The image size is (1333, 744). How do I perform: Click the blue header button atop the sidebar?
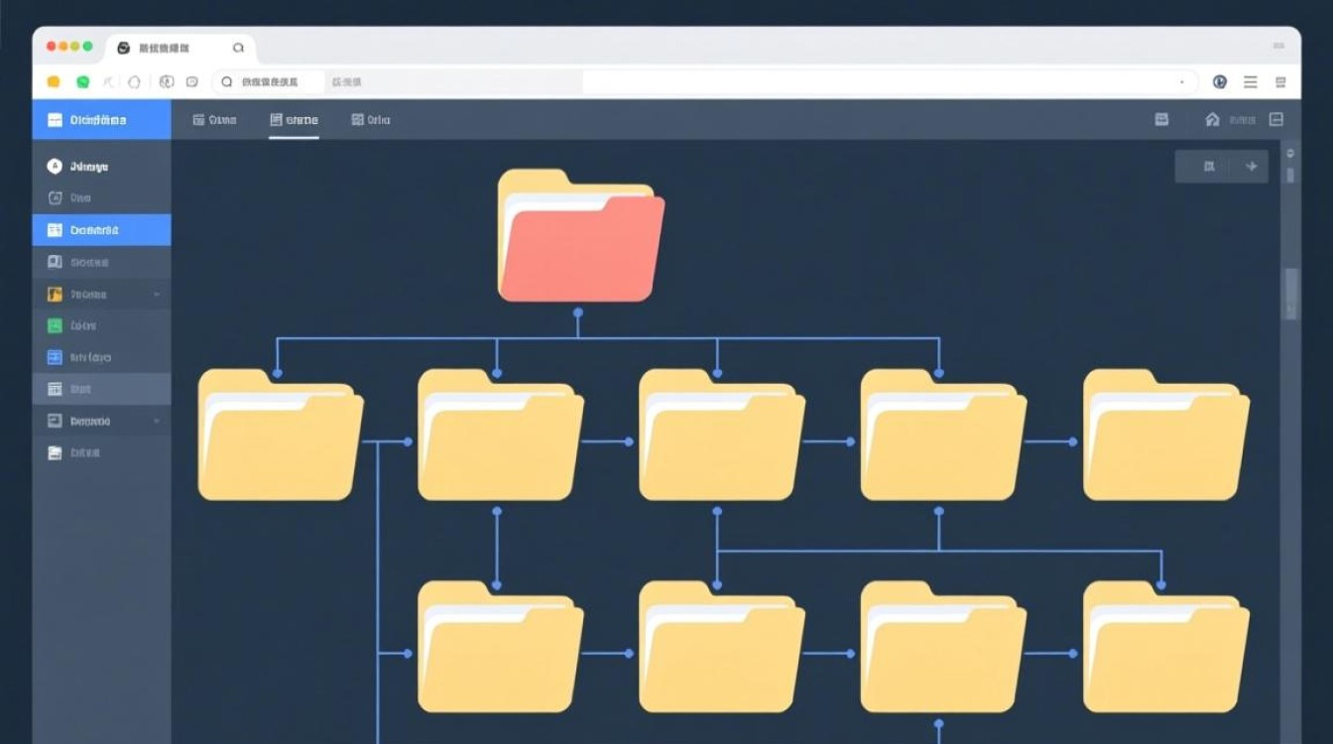click(x=101, y=120)
